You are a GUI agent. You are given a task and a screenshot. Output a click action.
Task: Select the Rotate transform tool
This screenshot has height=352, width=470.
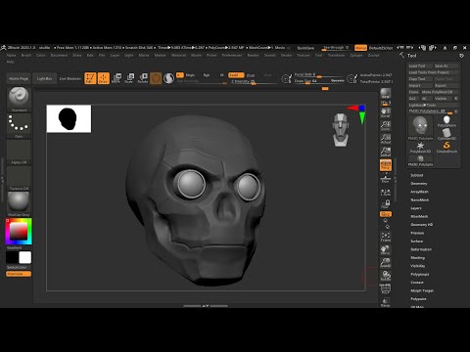[x=143, y=78]
